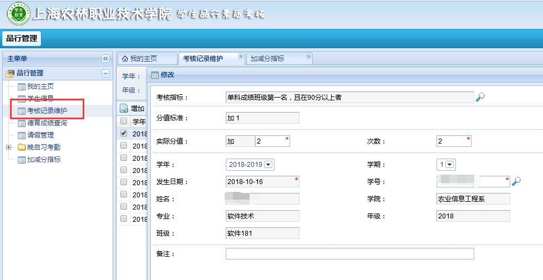Open 德育成绩查询 in the sidebar

tap(47, 123)
